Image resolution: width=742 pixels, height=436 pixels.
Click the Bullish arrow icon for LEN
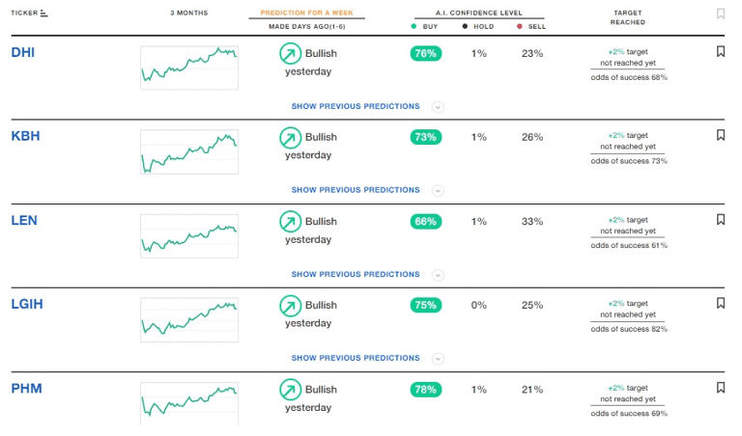pyautogui.click(x=290, y=222)
